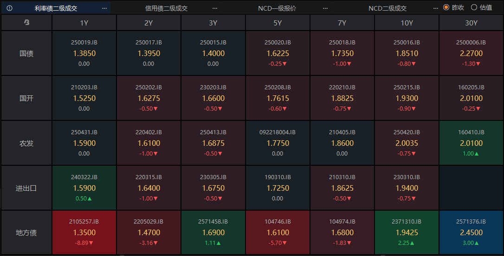Switch to the NCD一级报价 tab
The height and width of the screenshot is (256, 504).
coord(277,8)
